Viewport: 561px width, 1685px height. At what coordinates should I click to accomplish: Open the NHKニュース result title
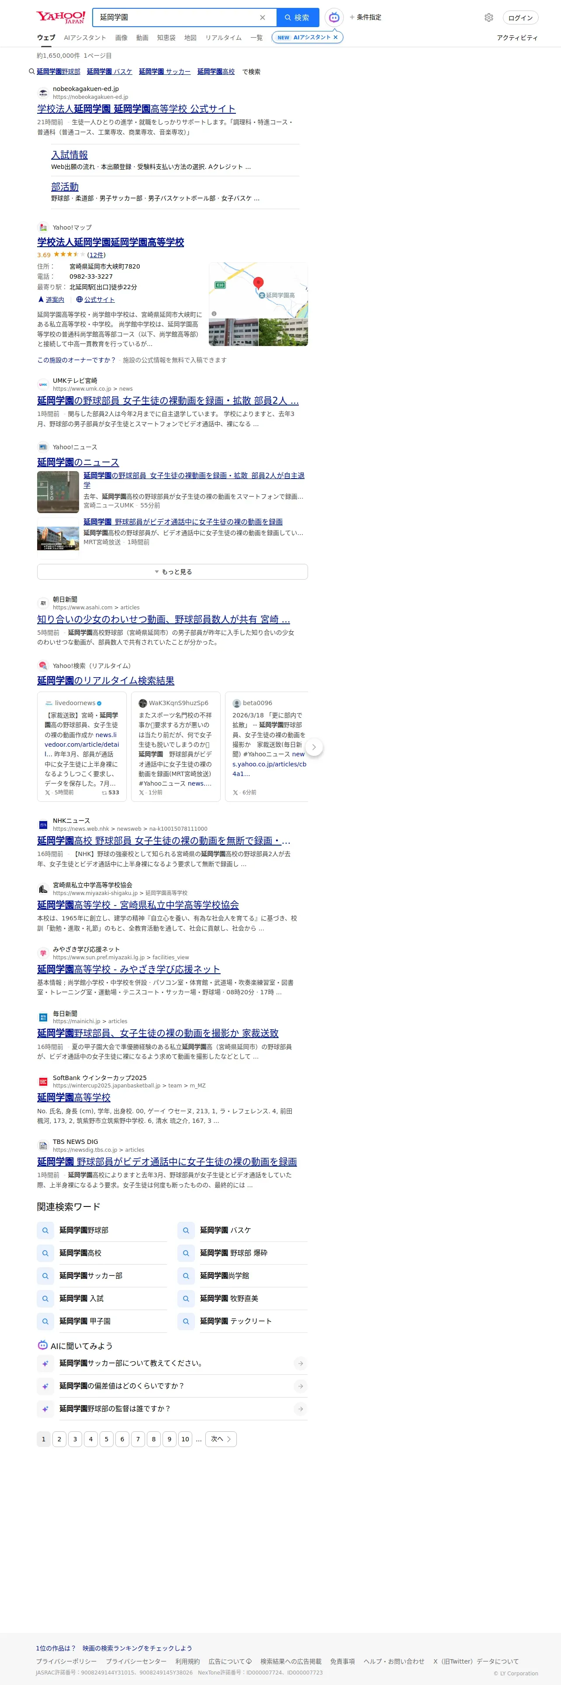click(x=164, y=841)
